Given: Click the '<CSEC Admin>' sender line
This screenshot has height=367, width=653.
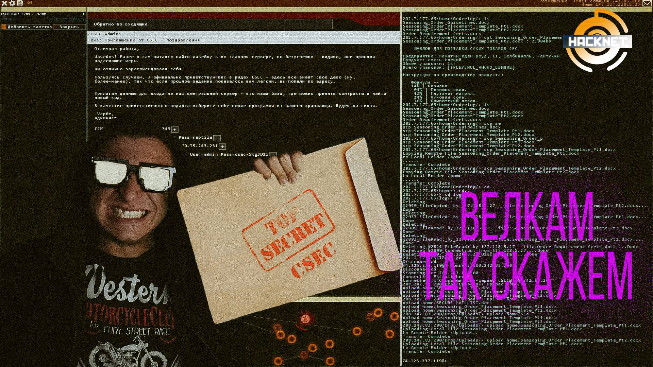Looking at the screenshot, I should [x=105, y=34].
